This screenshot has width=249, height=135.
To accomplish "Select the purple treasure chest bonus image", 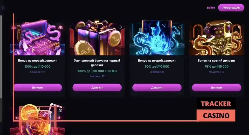I will [x=37, y=38].
